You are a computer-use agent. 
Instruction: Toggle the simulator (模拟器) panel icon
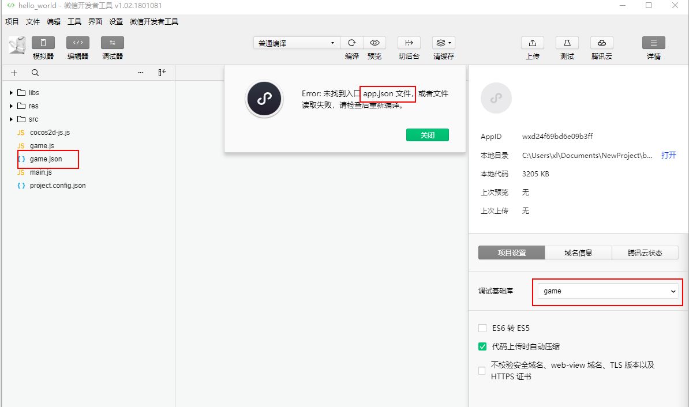coord(43,43)
